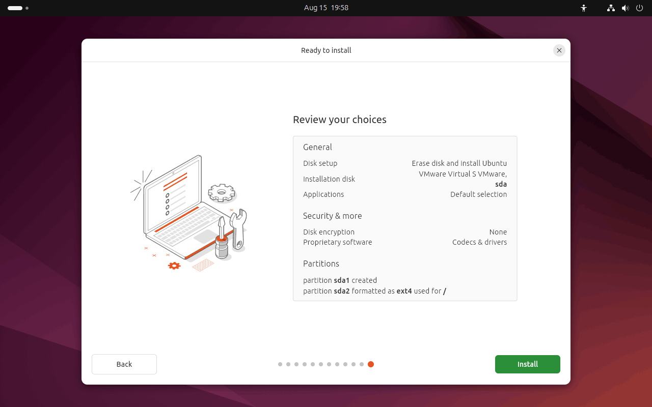Close the Ready to install window

[559, 50]
